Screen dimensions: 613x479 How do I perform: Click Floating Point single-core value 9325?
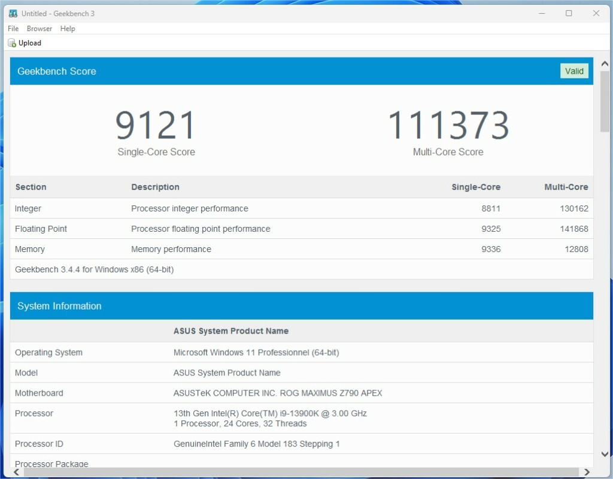(x=491, y=229)
